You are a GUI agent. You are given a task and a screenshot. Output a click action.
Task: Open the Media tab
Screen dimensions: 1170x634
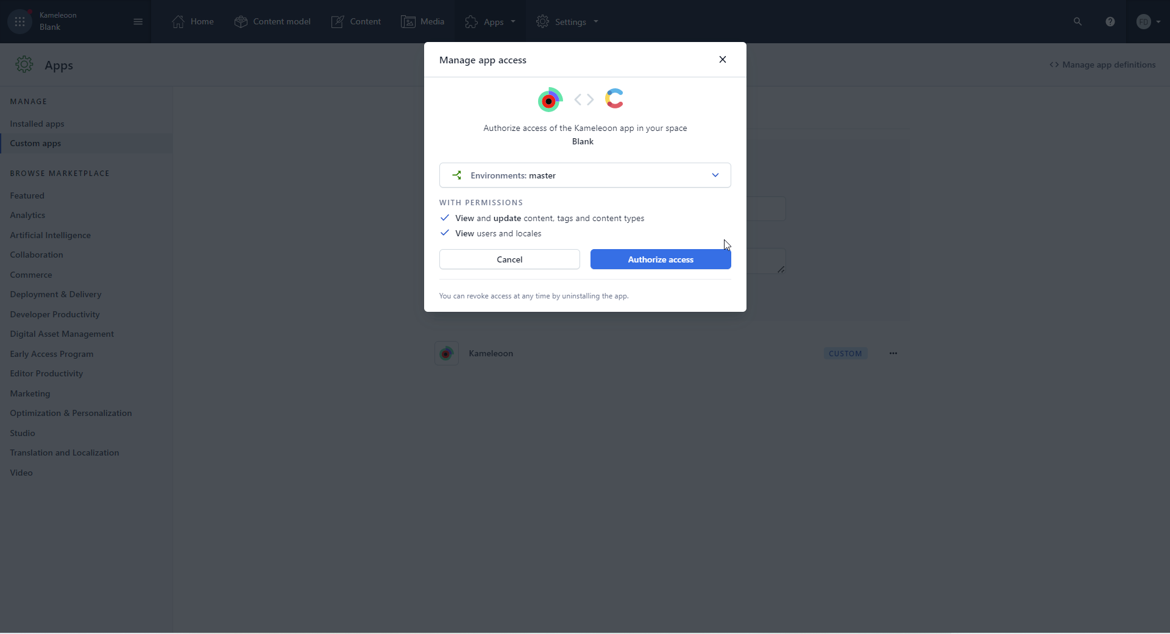[423, 21]
